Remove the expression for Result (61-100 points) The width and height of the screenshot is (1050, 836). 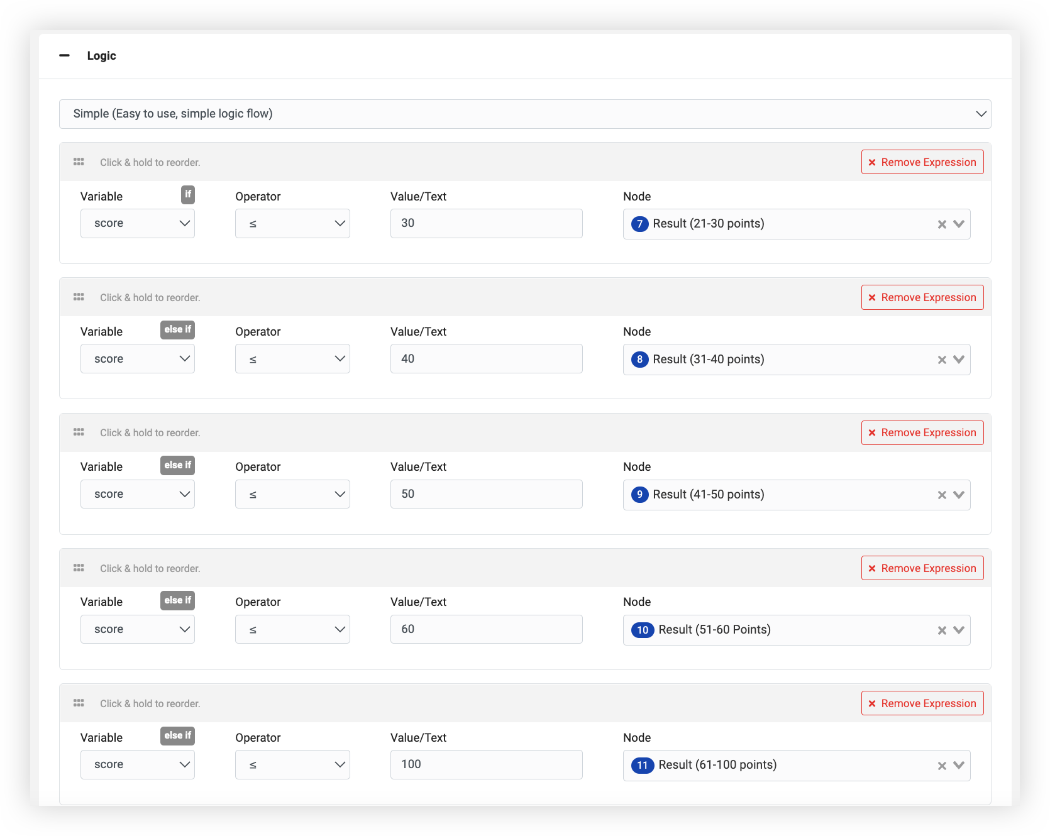coord(922,703)
